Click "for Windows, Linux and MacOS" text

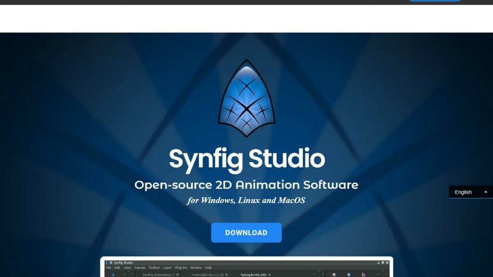coord(246,201)
